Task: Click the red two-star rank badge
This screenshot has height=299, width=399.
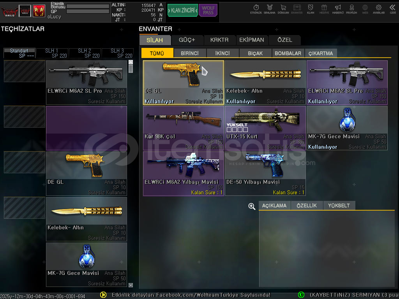Action: 39,11
